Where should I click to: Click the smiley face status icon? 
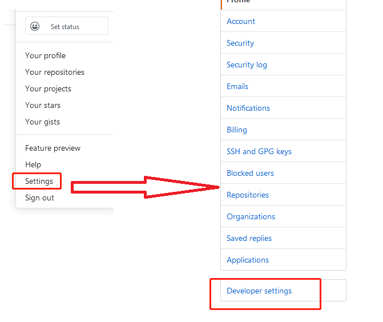(35, 26)
